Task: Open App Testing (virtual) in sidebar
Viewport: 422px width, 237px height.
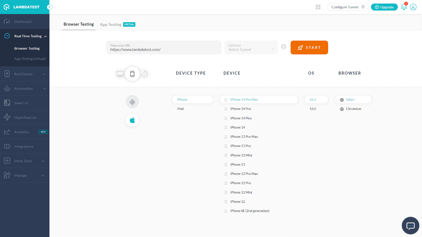Action: pyautogui.click(x=30, y=59)
